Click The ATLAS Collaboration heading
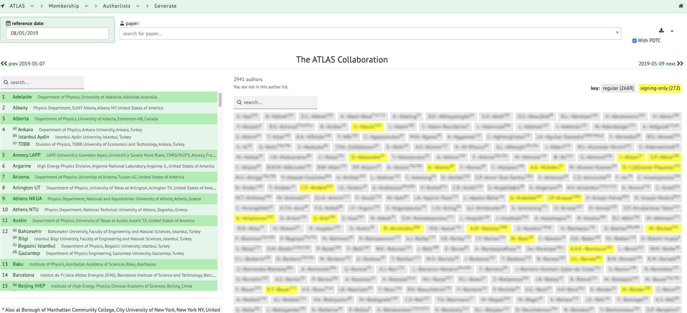The width and height of the screenshot is (687, 313). tap(342, 60)
